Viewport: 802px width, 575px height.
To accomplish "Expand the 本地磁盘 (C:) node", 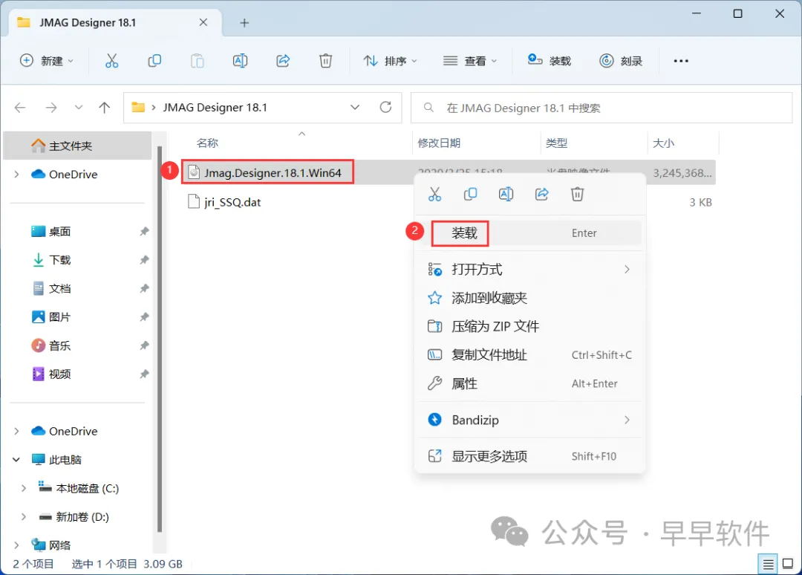I will tap(24, 488).
